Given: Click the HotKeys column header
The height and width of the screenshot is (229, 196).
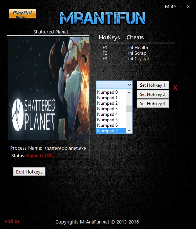Looking at the screenshot, I should [x=109, y=37].
